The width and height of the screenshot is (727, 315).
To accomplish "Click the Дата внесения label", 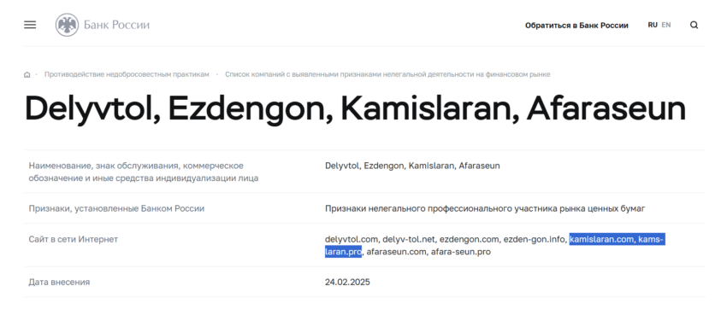I will click(x=59, y=282).
